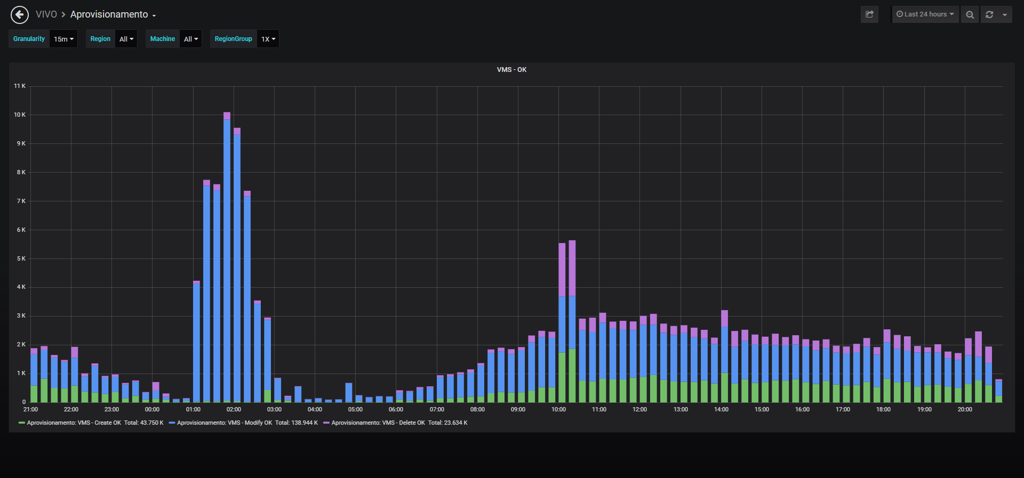Click the Granularity variable label

(x=29, y=39)
